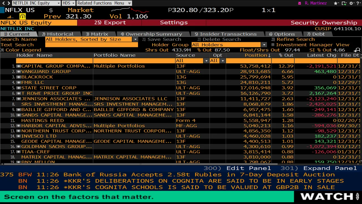Click the Screen on the factors banner
Viewport: 362px width, 204px height.
click(x=147, y=197)
